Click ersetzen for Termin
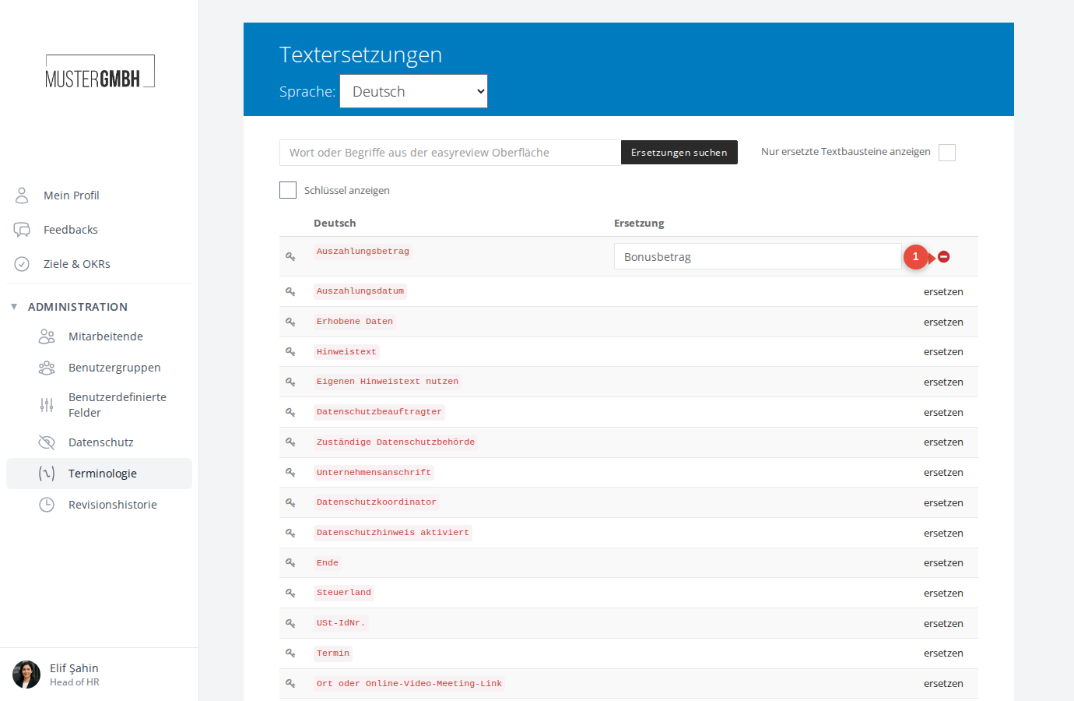The height and width of the screenshot is (701, 1074). pyautogui.click(x=943, y=653)
